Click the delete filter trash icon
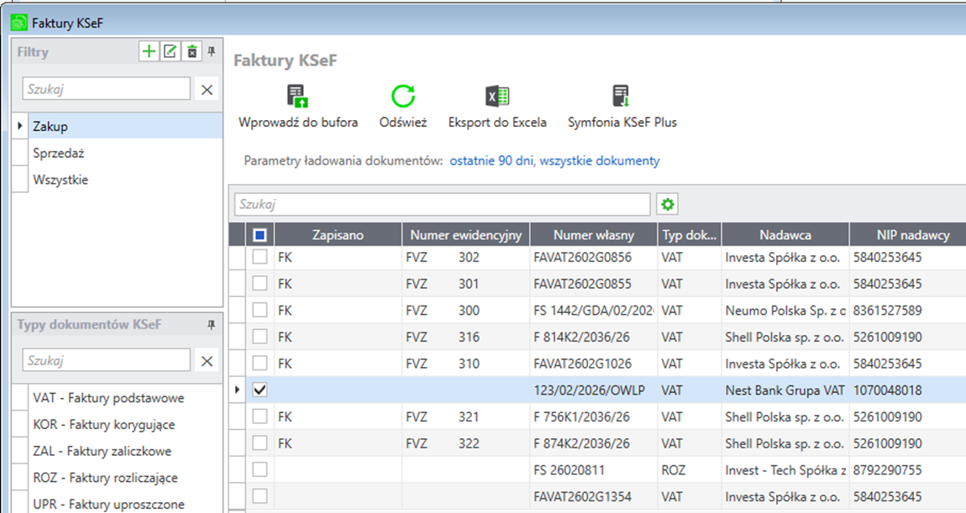966x513 pixels. [x=192, y=52]
